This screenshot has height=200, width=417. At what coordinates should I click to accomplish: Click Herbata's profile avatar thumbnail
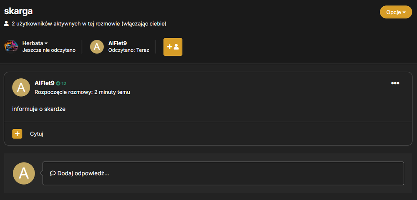coord(11,47)
